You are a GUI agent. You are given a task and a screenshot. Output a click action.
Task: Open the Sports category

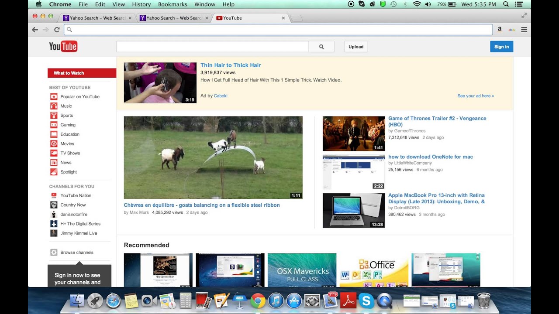coord(66,116)
